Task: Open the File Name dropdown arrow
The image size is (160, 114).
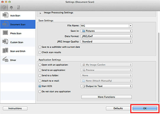Action: 130,26
